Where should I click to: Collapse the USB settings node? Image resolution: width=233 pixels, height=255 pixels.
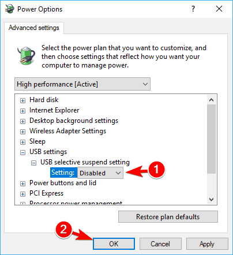(22, 152)
